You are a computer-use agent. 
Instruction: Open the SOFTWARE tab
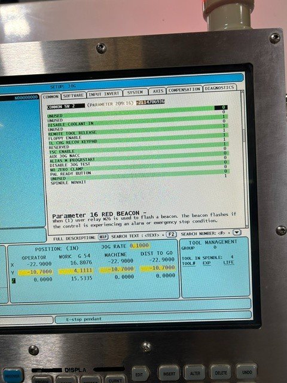pyautogui.click(x=74, y=96)
